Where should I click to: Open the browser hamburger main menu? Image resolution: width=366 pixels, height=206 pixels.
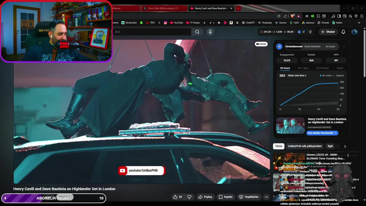[x=362, y=16]
